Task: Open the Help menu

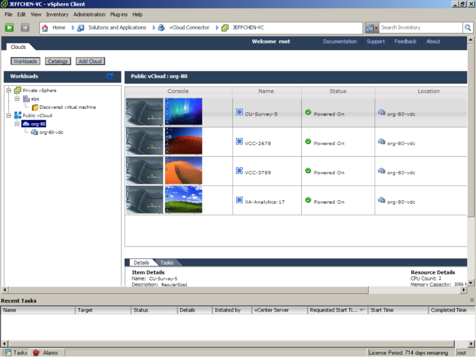Action: coord(137,14)
